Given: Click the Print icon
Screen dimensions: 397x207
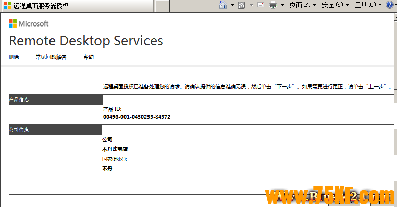Looking at the screenshot, I should (x=273, y=5).
